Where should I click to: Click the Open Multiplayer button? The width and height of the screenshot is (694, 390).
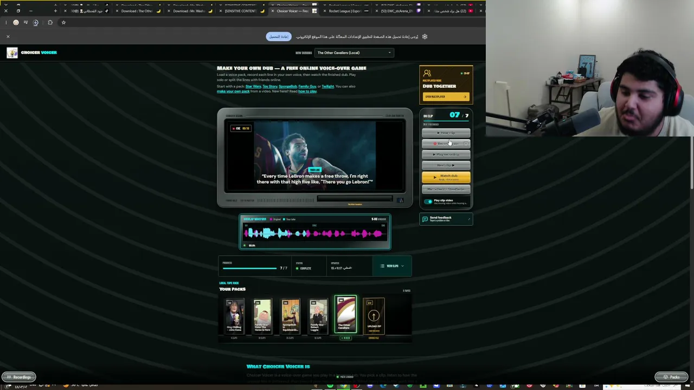[446, 96]
